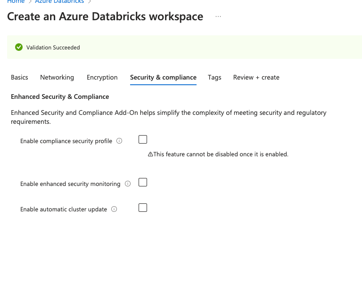362x282 pixels.
Task: Go to the Tags tab
Action: tap(214, 77)
